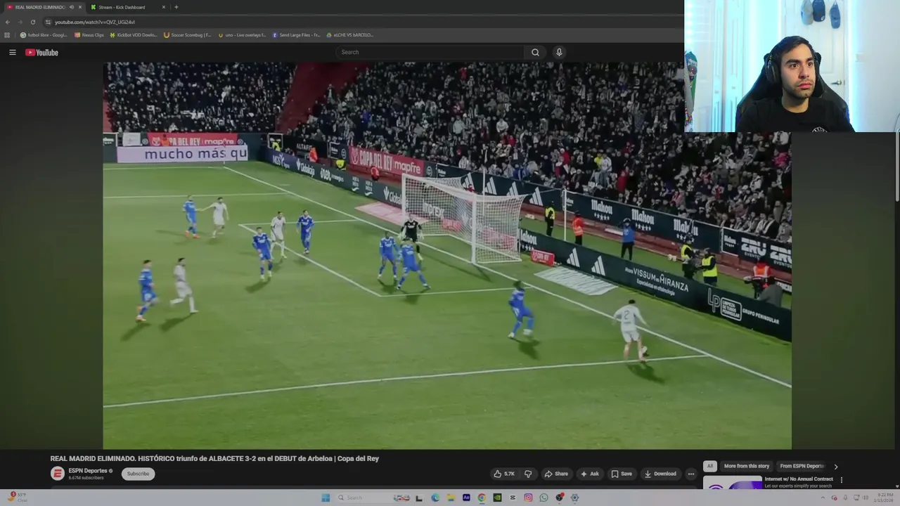Click the video title REAL MADRID ELIMINADO
This screenshot has height=506, width=900.
click(214, 458)
